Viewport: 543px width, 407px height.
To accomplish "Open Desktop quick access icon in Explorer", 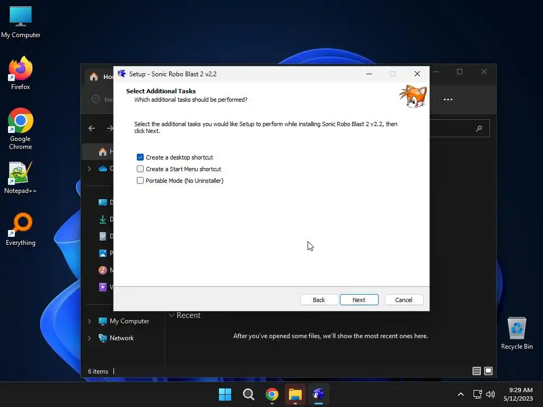I will (102, 202).
